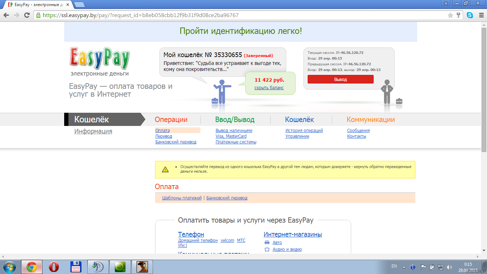The width and height of the screenshot is (487, 274).
Task: Select the МТС link
Action: tap(241, 240)
